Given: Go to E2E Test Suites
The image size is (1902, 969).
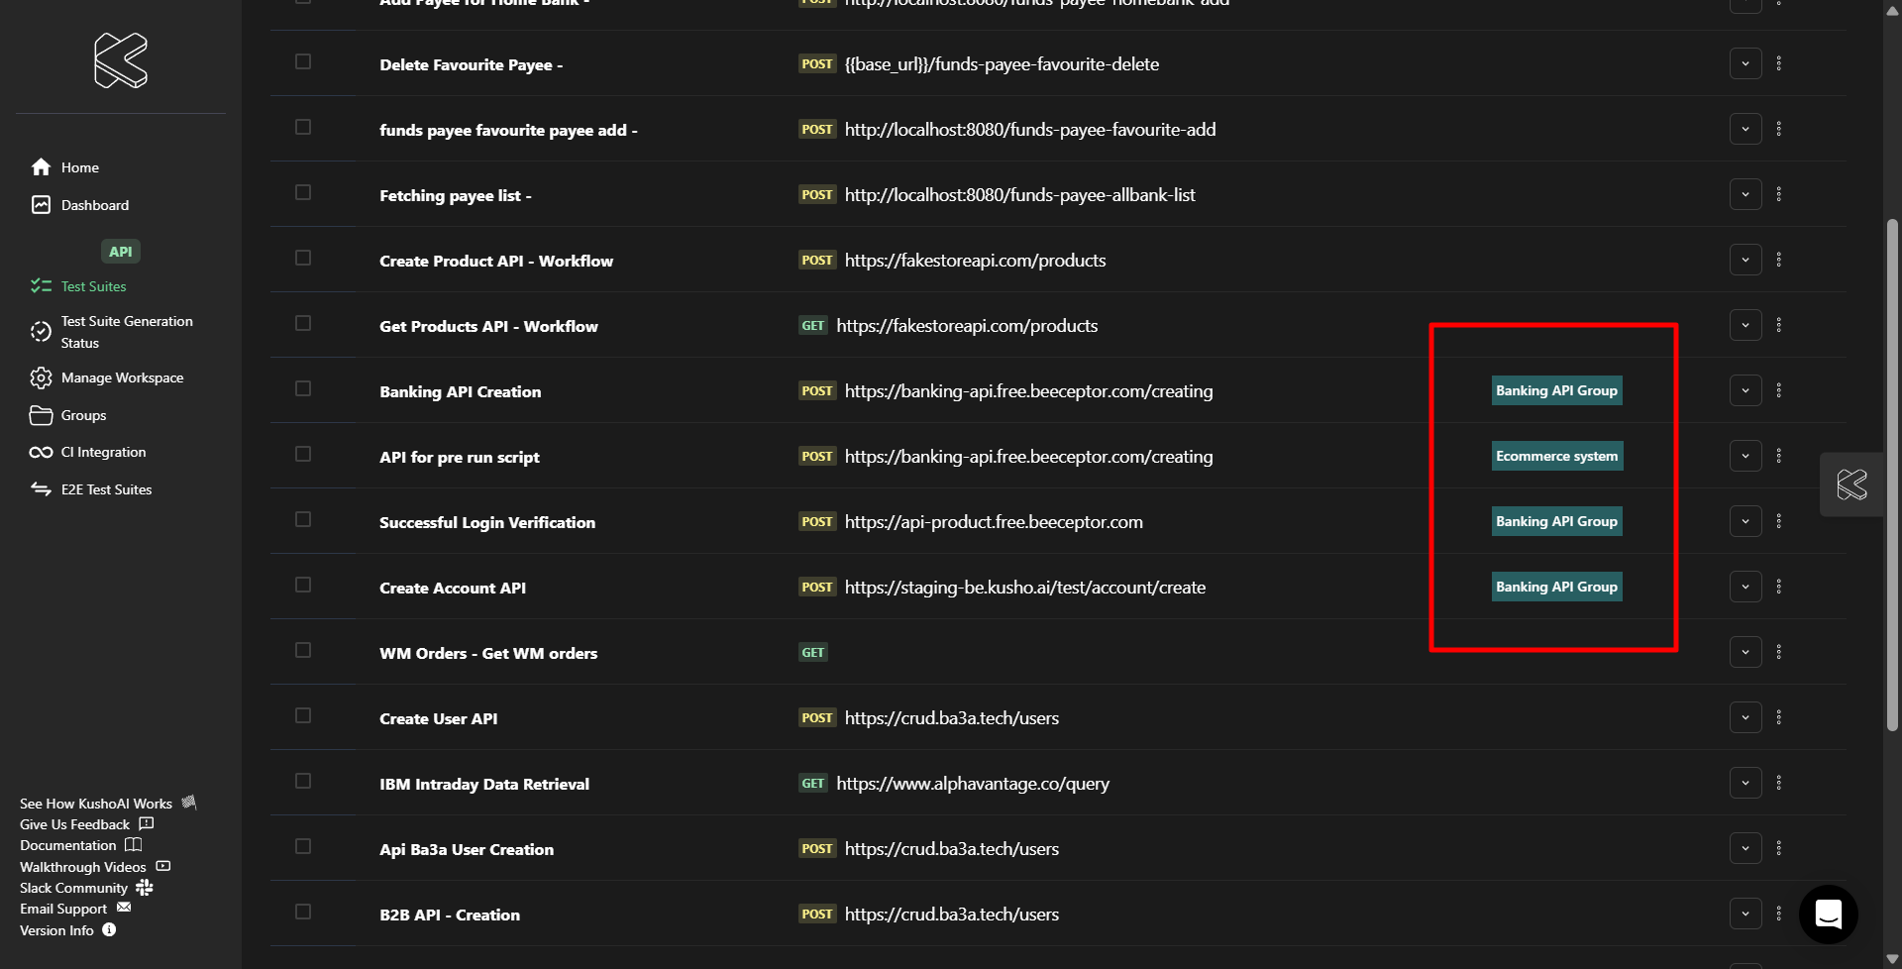Looking at the screenshot, I should pos(106,489).
